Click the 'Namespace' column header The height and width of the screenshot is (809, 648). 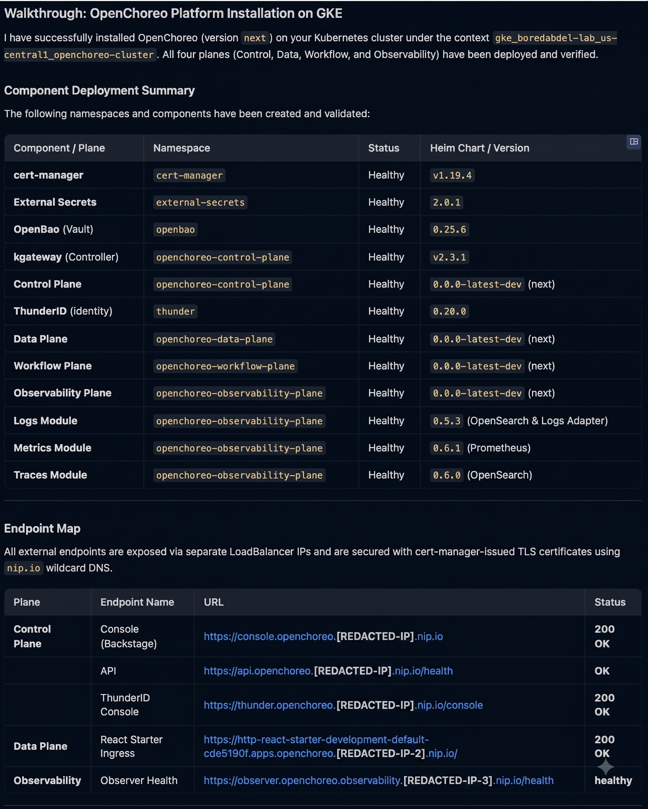tap(182, 148)
